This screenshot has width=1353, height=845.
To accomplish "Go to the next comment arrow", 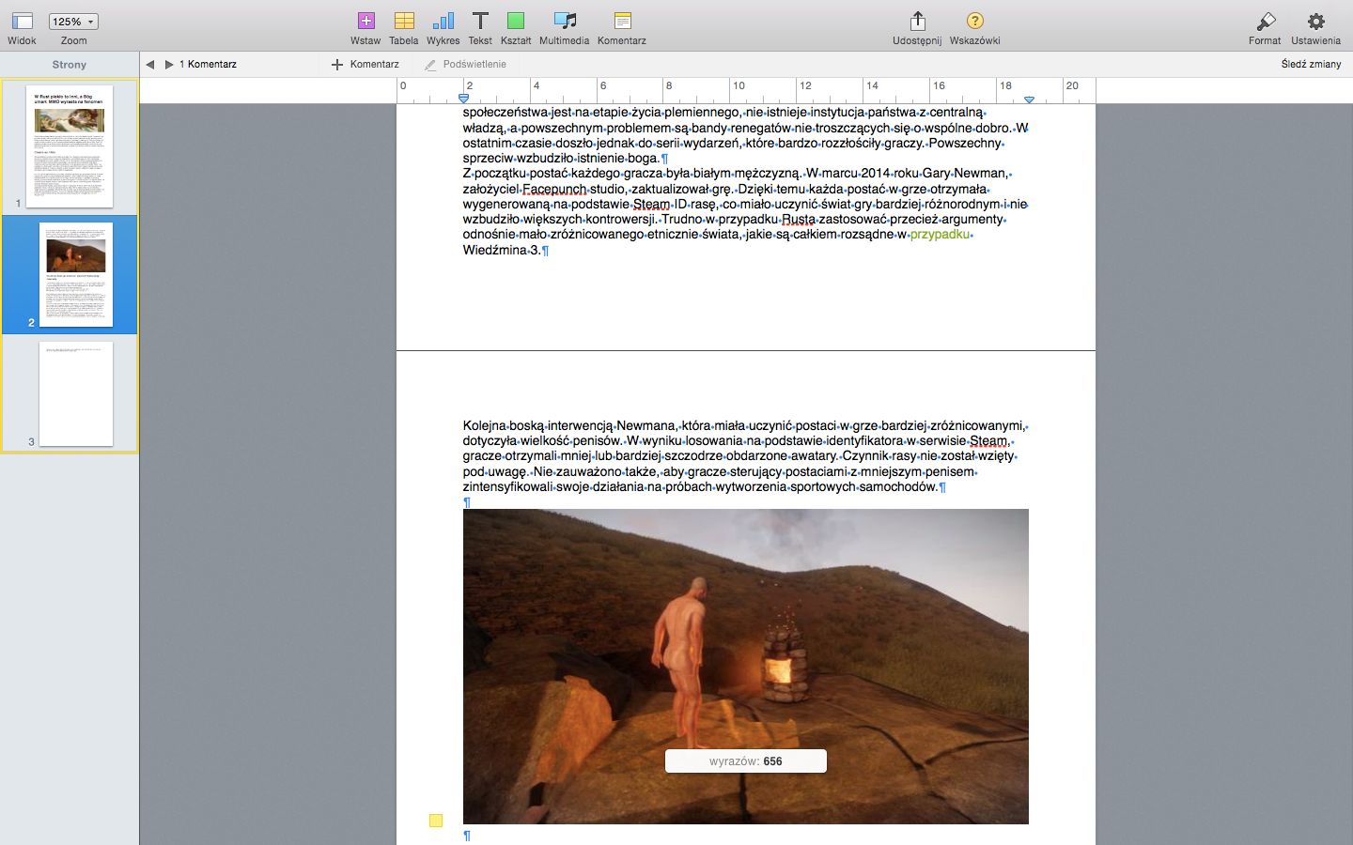I will click(169, 64).
